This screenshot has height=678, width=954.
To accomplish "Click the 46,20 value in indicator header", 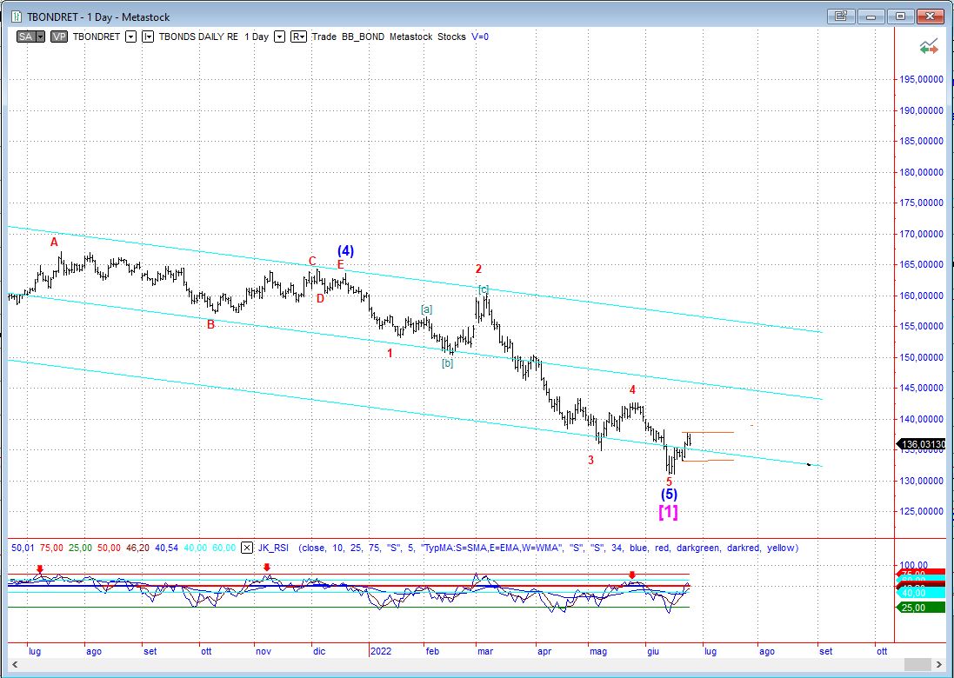I will pos(137,548).
